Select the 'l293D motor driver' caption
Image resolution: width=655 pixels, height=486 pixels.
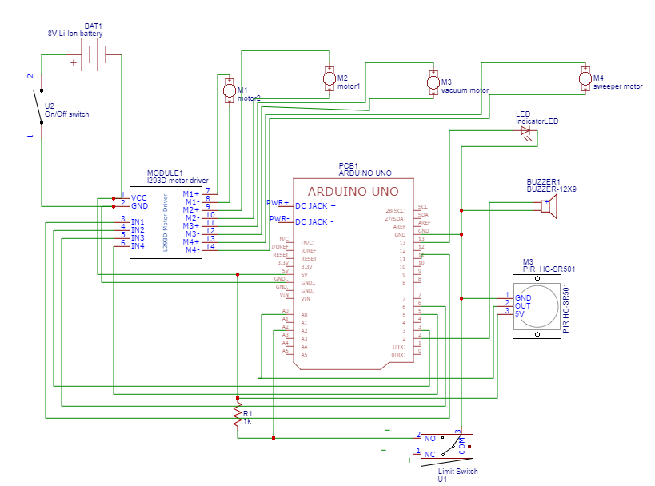pos(178,181)
